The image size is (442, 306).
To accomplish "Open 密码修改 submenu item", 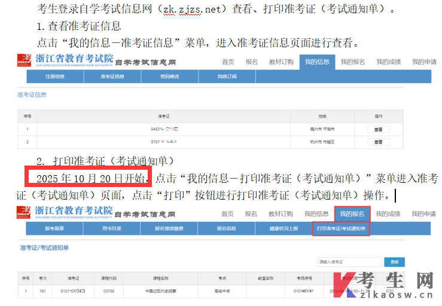I will point(169,76).
